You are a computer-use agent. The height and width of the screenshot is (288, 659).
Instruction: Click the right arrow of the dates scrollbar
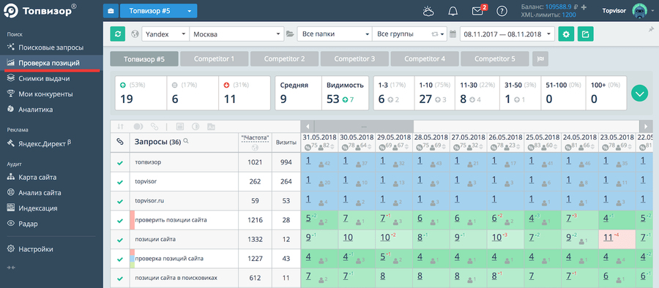(x=646, y=126)
